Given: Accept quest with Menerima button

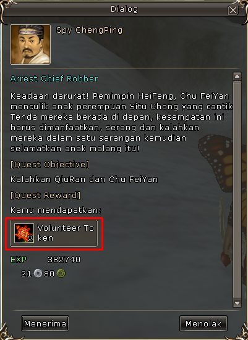Looking at the screenshot, I should [45, 323].
